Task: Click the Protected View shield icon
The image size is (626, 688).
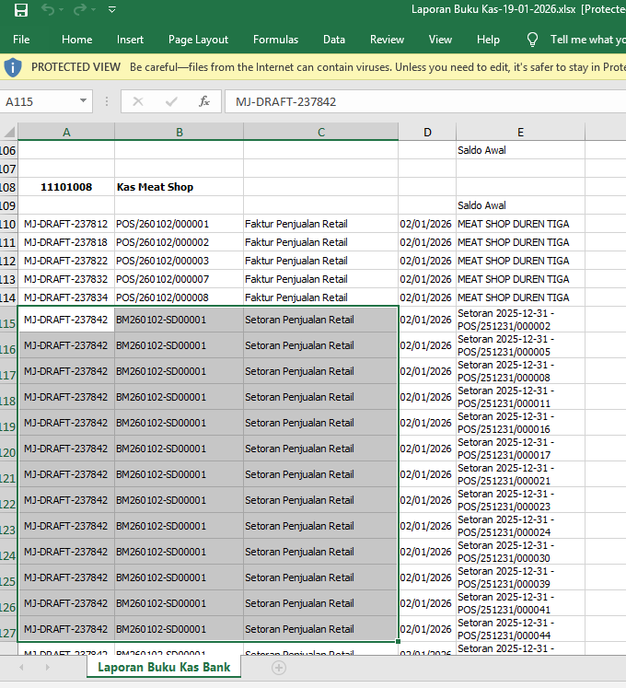Action: (x=13, y=67)
